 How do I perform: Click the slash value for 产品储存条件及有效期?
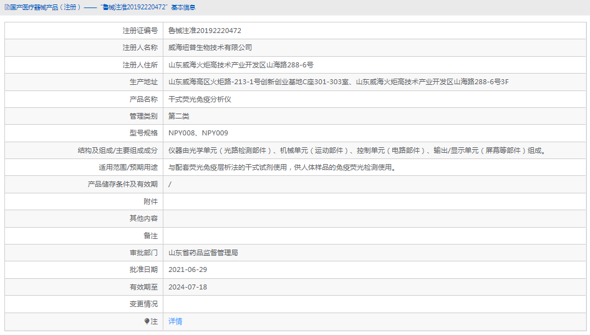170,185
